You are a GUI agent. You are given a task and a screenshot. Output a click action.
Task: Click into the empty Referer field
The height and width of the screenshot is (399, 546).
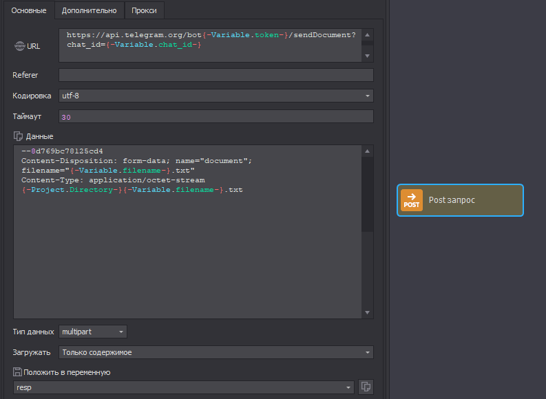[x=216, y=75]
